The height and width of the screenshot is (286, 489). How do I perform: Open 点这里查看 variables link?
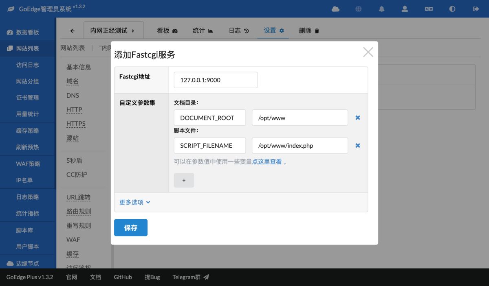point(267,162)
